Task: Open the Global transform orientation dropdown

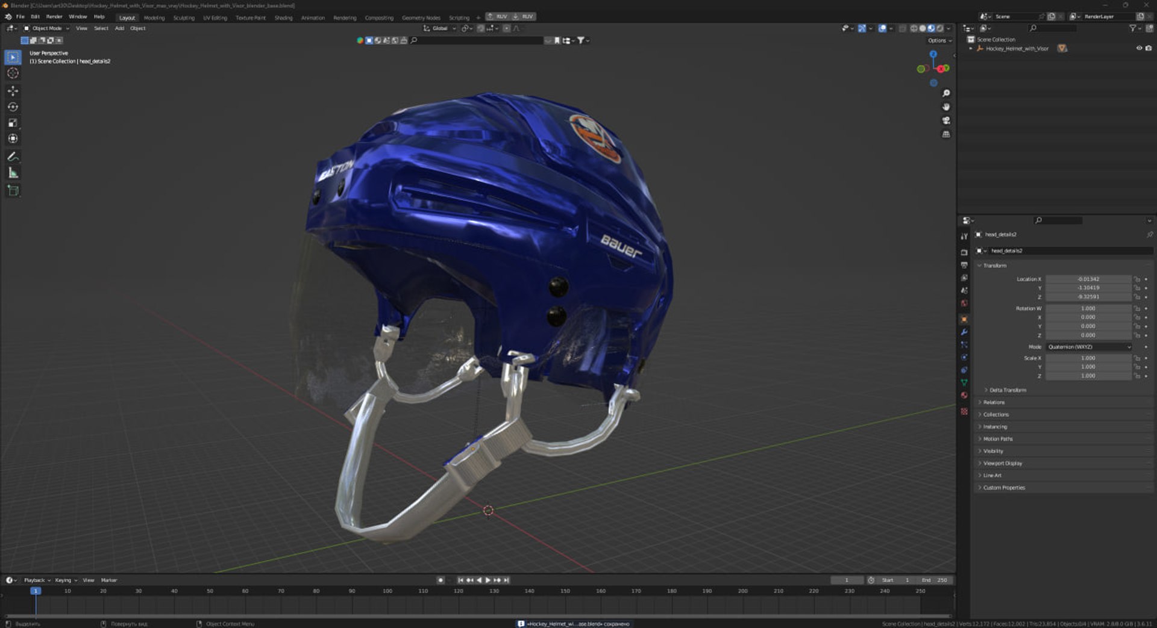Action: 439,28
